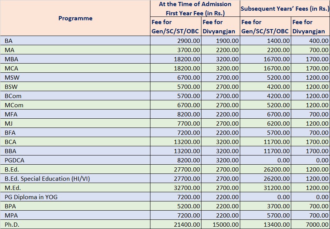Select the MCom programme cell
The width and height of the screenshot is (330, 229).
(75, 105)
